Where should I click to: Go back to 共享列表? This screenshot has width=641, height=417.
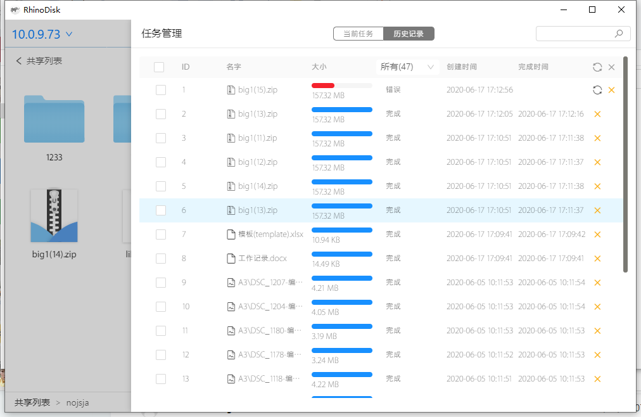pyautogui.click(x=39, y=61)
